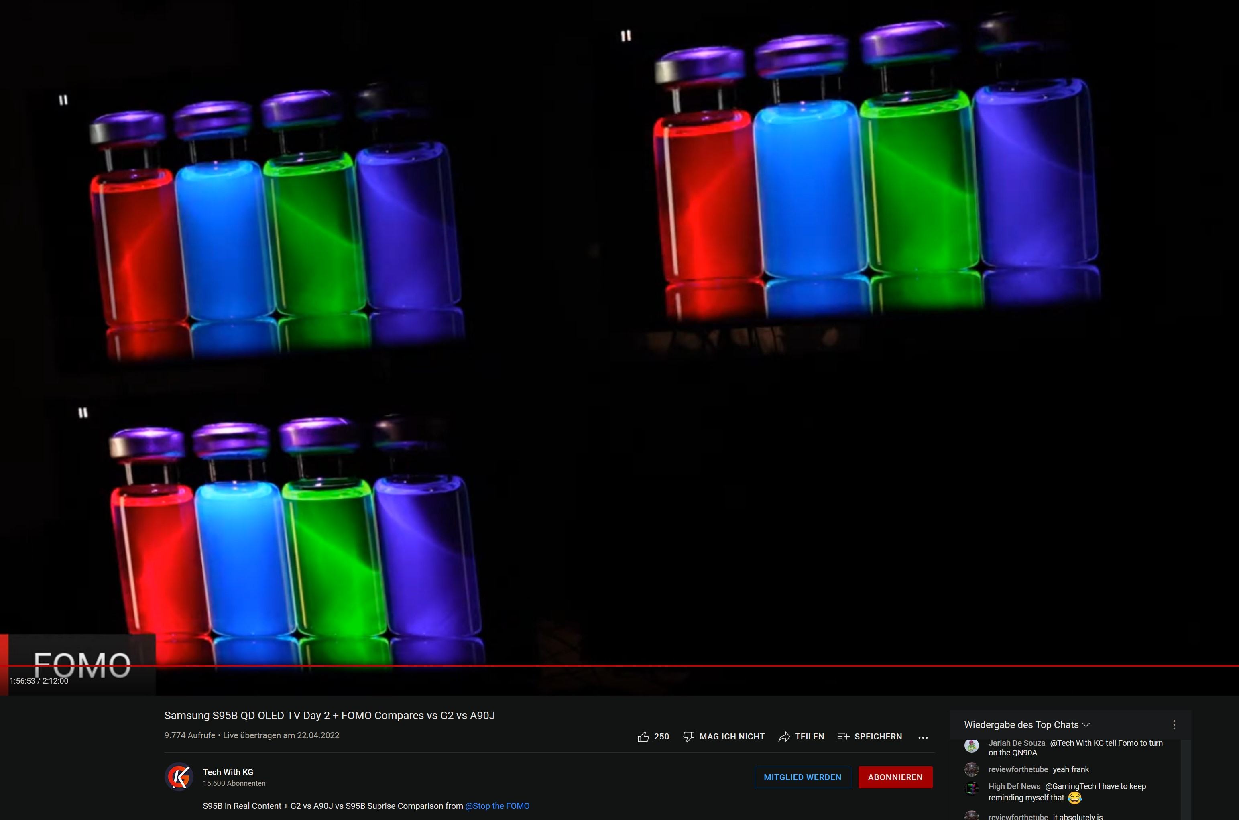Screen dimensions: 1239x820
Task: Click MAG ICH NICHT dislike label
Action: (732, 737)
